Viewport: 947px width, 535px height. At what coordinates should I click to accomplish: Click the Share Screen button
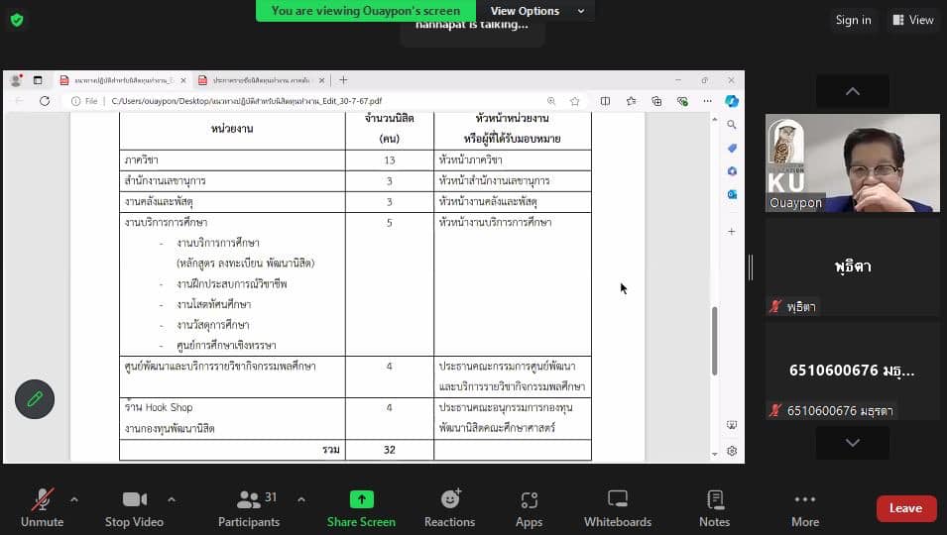point(361,508)
